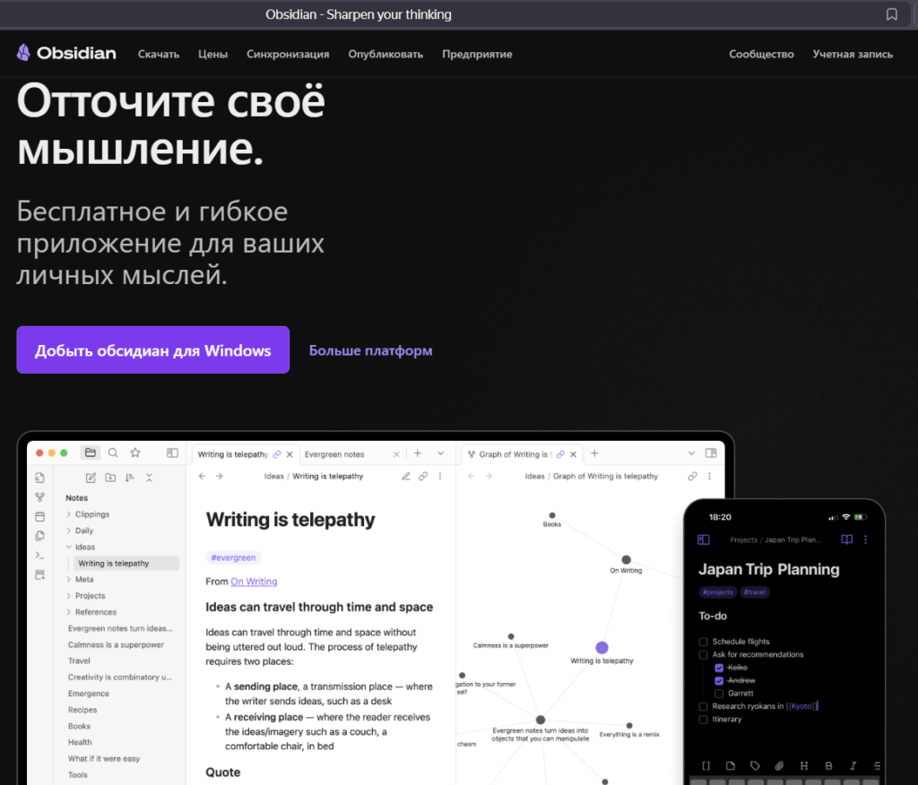The width and height of the screenshot is (918, 785).
Task: Tap the attachment paperclip in phone toolbar
Action: (x=779, y=765)
